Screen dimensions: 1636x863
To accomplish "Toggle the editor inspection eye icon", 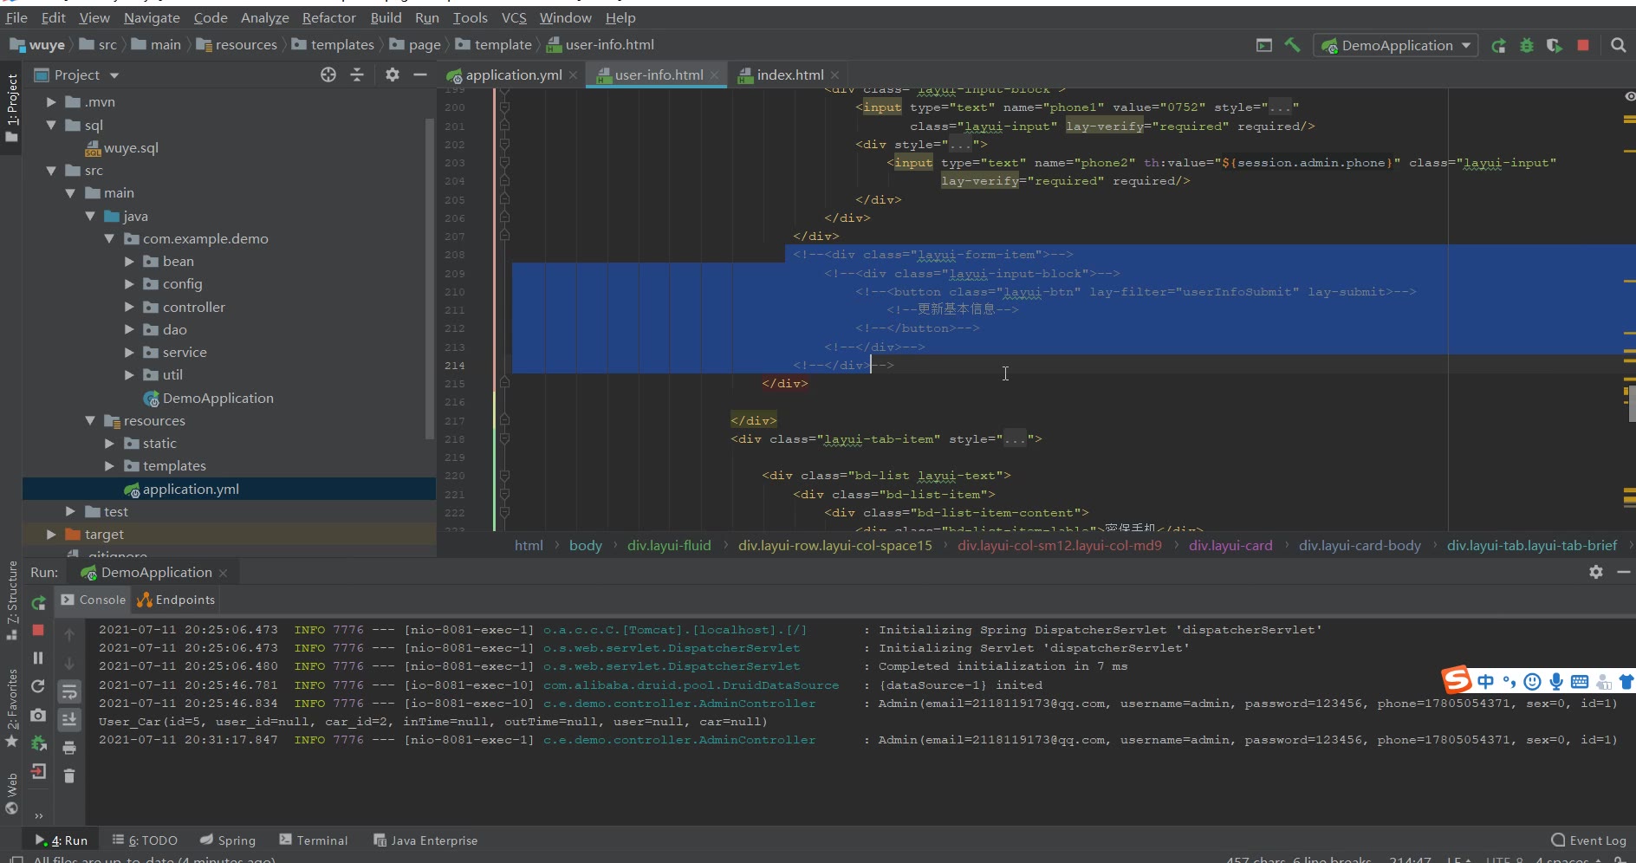I will click(x=1629, y=96).
